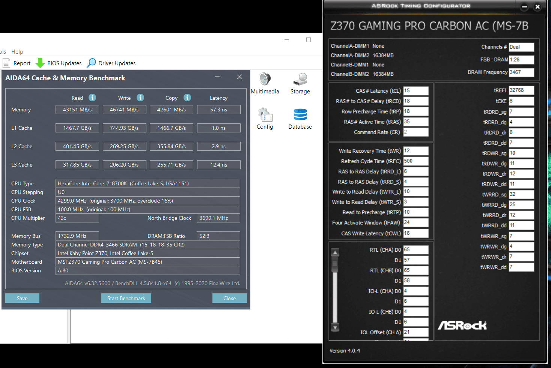
Task: Click the CPU Type value HexaCore Intel Core i7-8700K
Action: coord(148,183)
